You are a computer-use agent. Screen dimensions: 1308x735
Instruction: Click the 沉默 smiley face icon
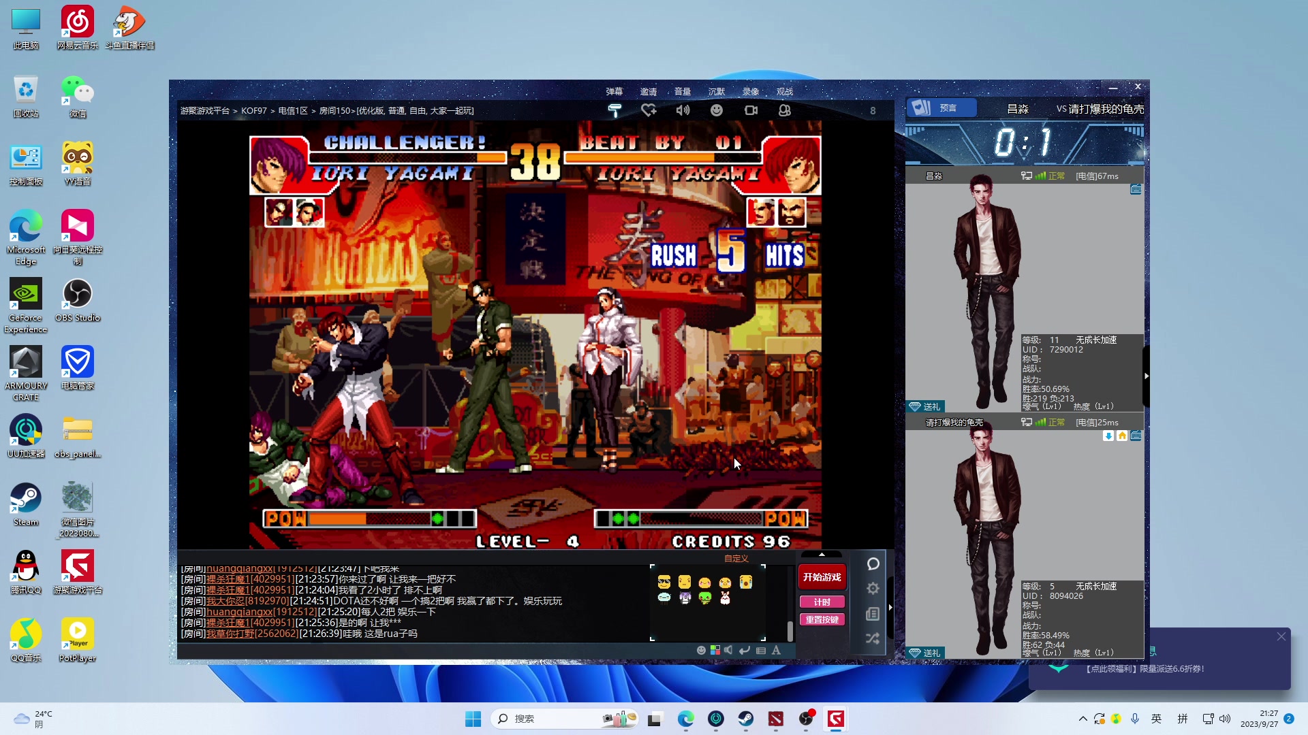coord(717,110)
